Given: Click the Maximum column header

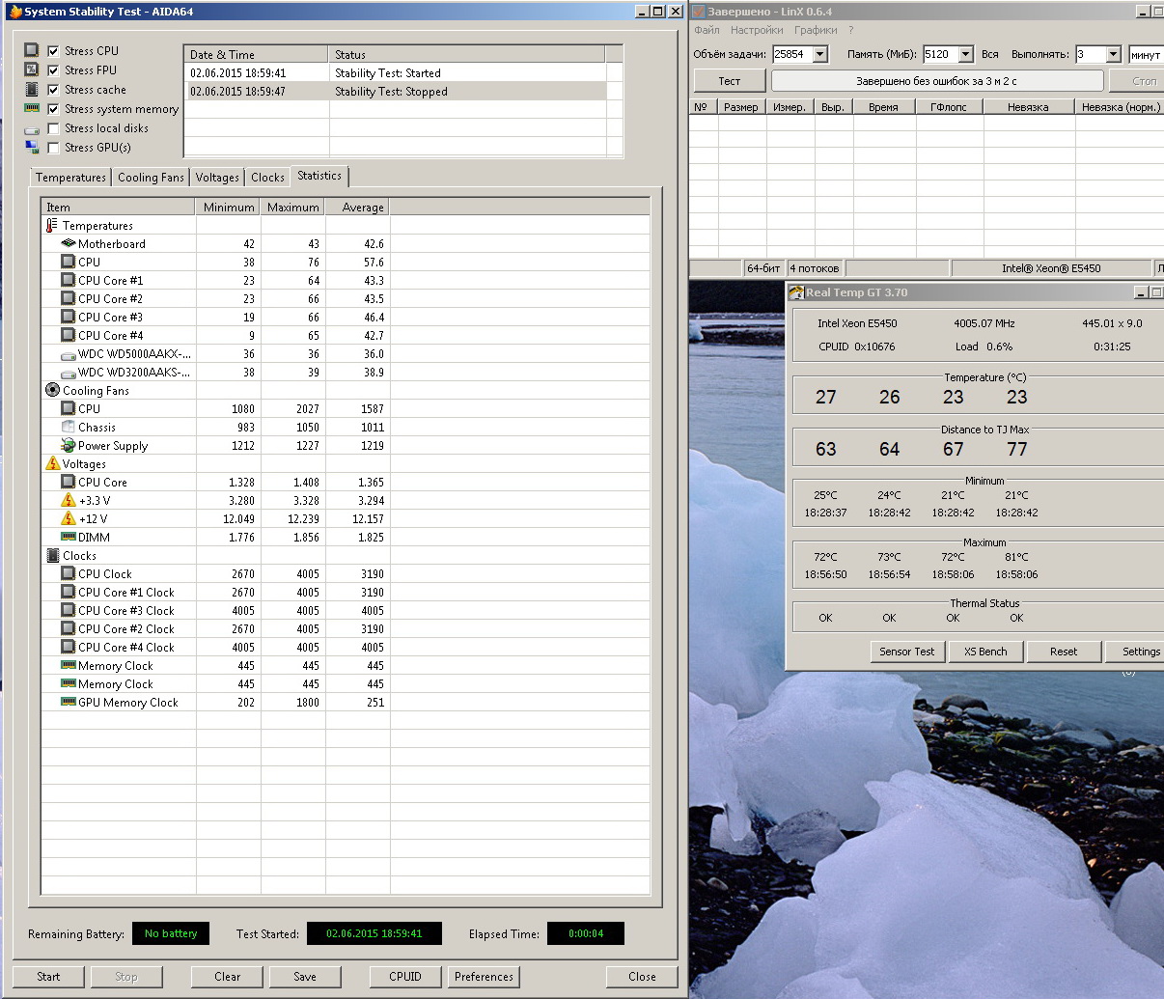Looking at the screenshot, I should (x=293, y=207).
